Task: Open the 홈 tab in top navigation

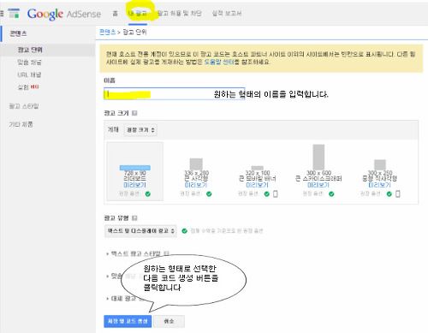Action: coord(115,14)
